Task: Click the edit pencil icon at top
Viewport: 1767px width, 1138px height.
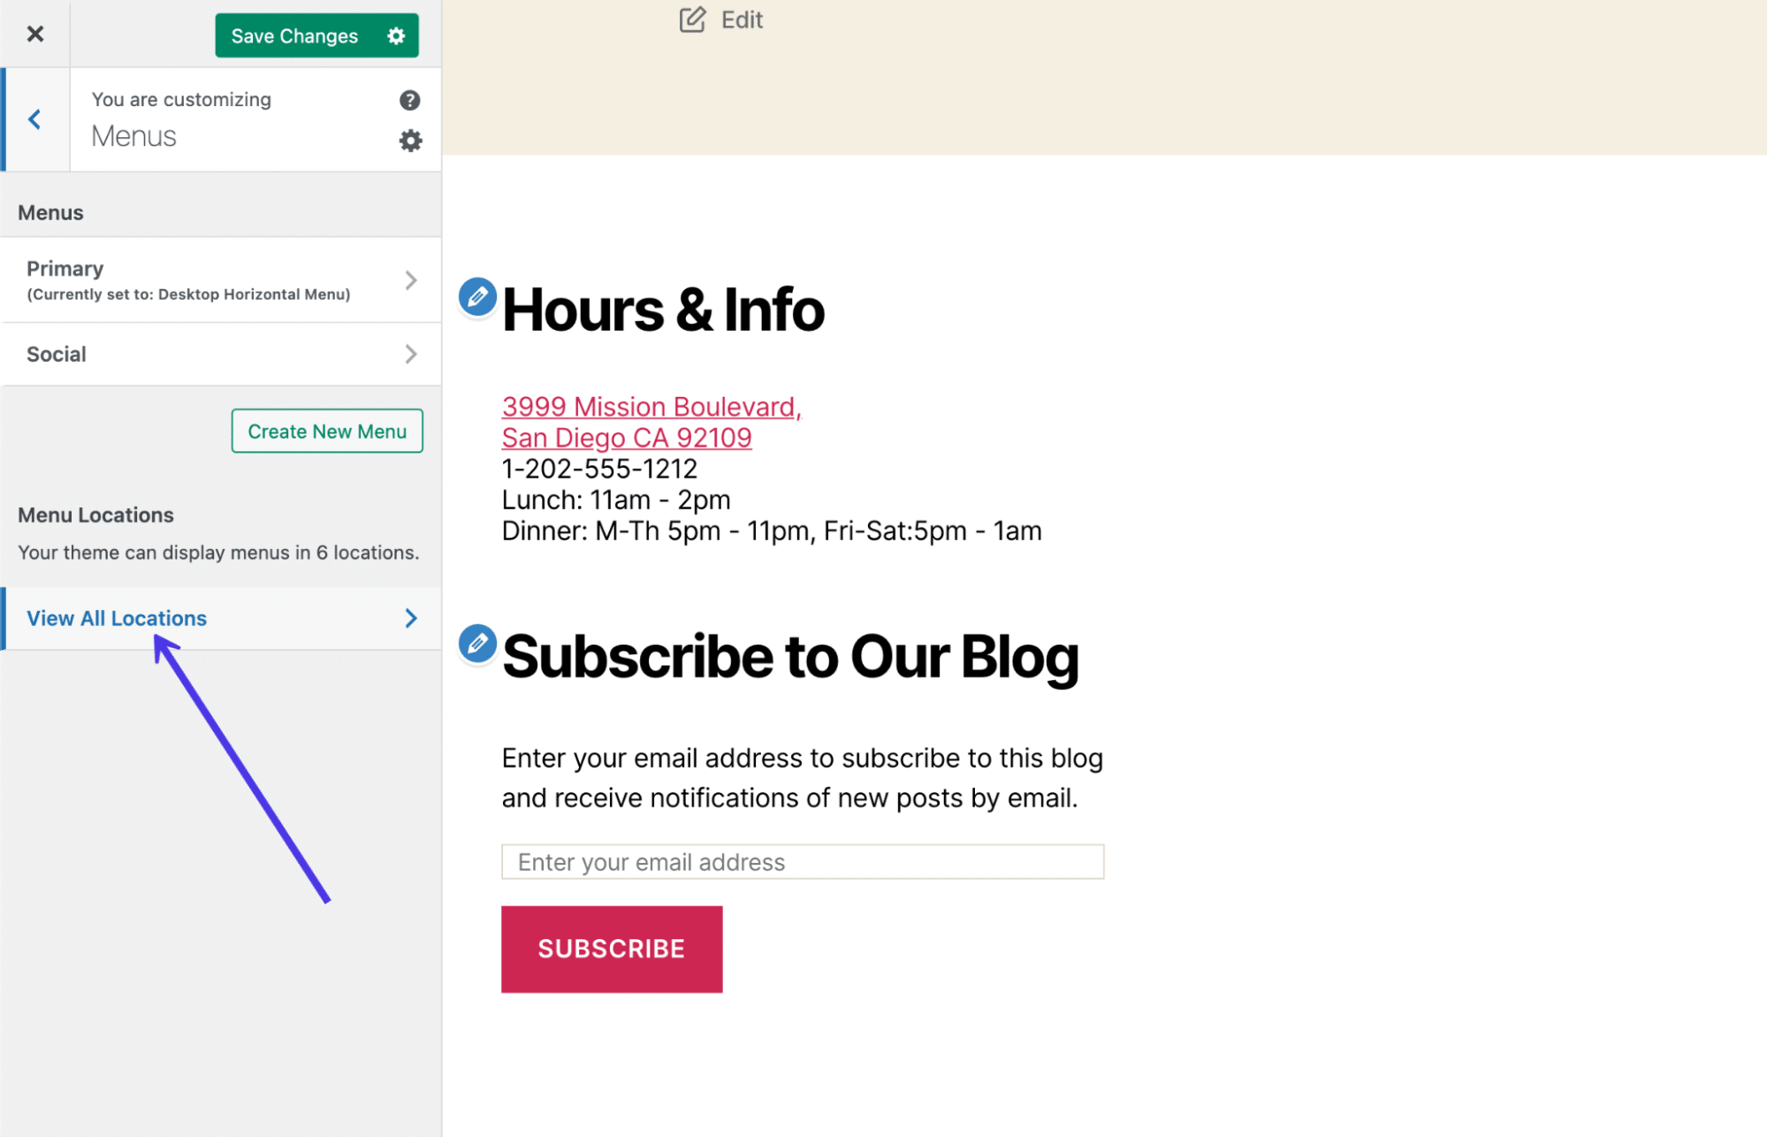Action: 690,19
